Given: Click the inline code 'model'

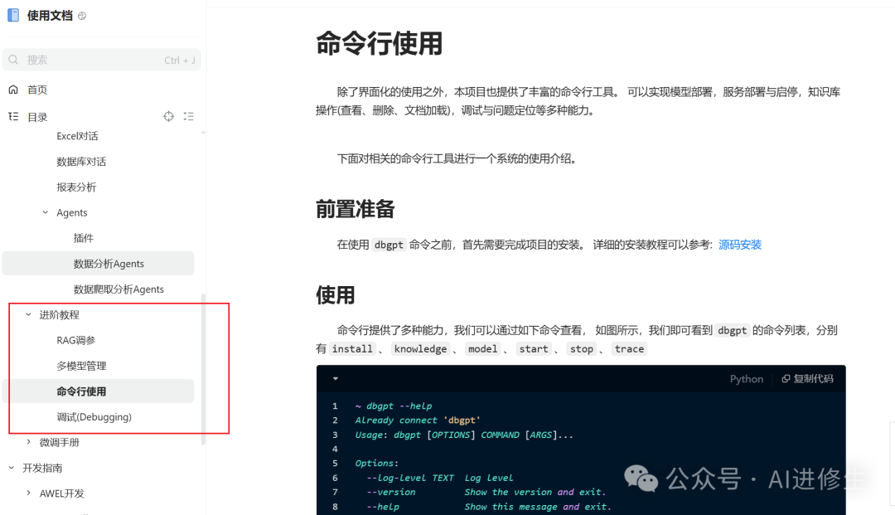Looking at the screenshot, I should coord(483,349).
